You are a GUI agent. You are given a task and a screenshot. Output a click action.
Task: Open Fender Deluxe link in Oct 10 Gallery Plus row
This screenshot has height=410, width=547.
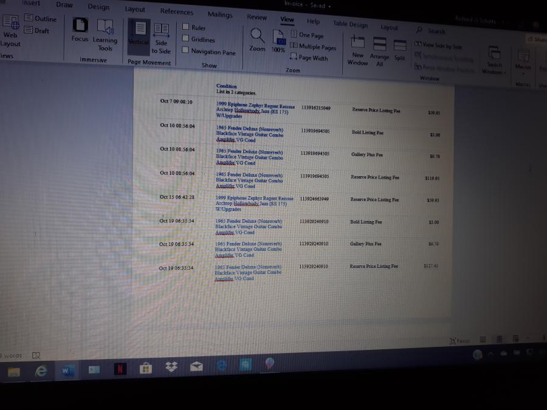[x=249, y=157]
